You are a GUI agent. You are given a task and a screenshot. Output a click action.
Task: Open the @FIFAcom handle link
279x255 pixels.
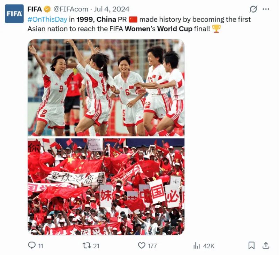[x=71, y=9]
